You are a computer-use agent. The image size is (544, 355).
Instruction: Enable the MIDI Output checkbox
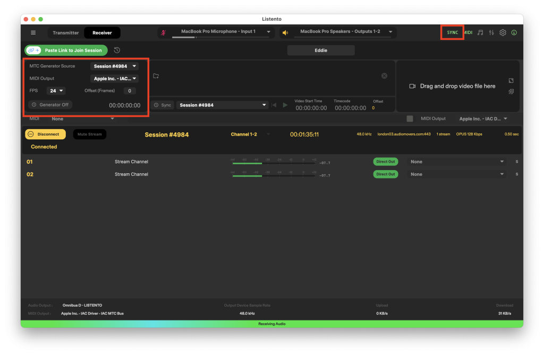pyautogui.click(x=410, y=119)
